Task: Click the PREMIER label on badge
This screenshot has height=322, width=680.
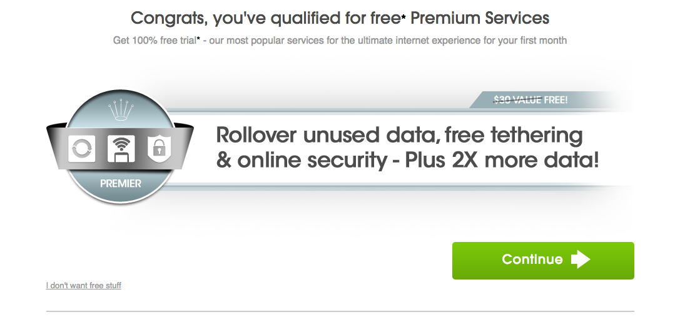Action: (x=121, y=183)
